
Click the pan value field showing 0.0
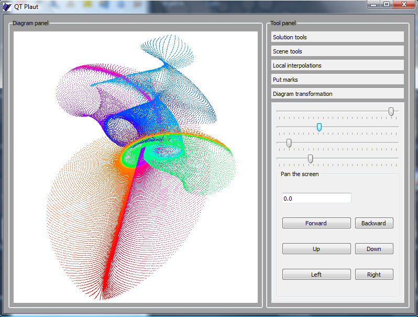[316, 199]
